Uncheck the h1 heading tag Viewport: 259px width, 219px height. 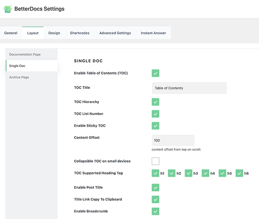[x=155, y=173]
